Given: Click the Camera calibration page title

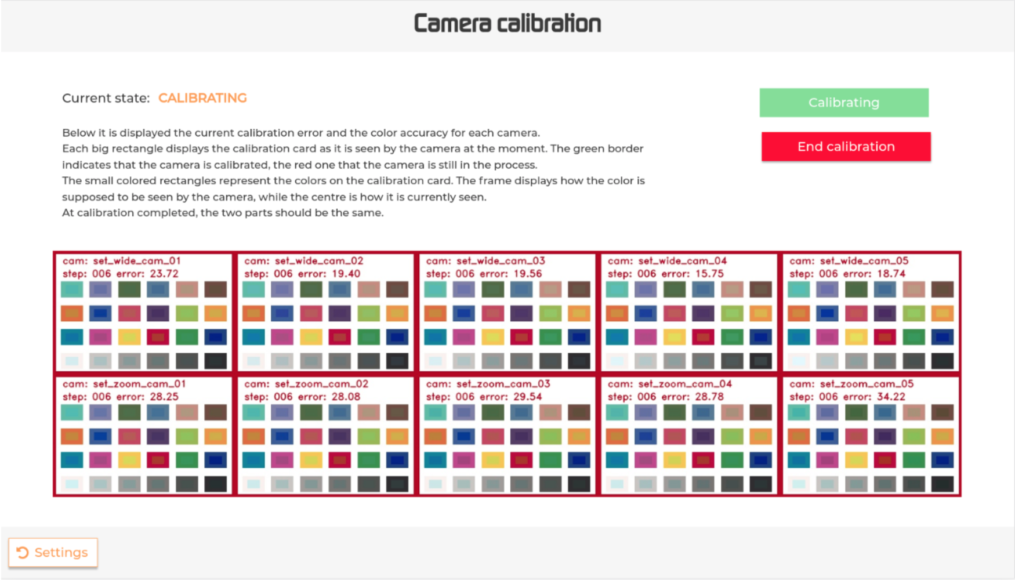Looking at the screenshot, I should (507, 23).
